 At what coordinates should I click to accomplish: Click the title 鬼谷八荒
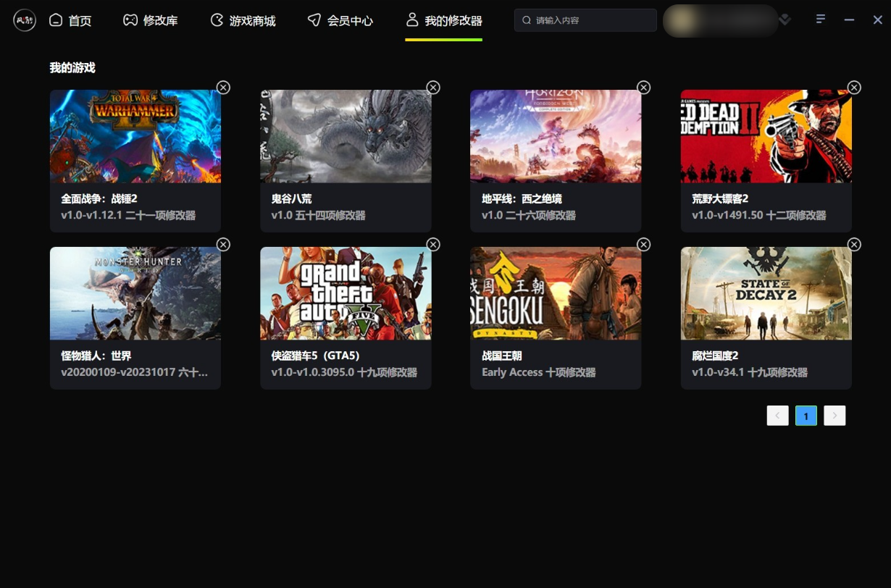tap(292, 198)
